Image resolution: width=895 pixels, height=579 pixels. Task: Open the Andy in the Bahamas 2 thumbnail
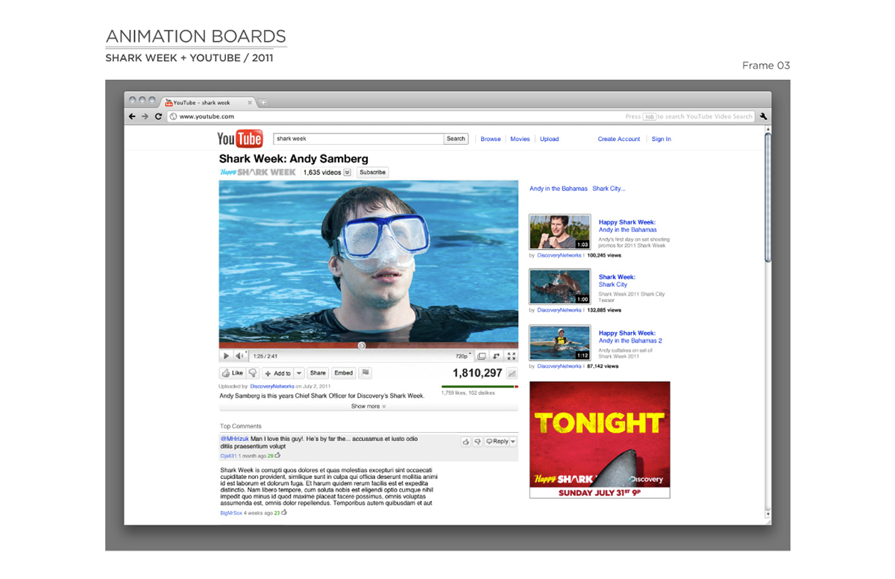point(560,343)
